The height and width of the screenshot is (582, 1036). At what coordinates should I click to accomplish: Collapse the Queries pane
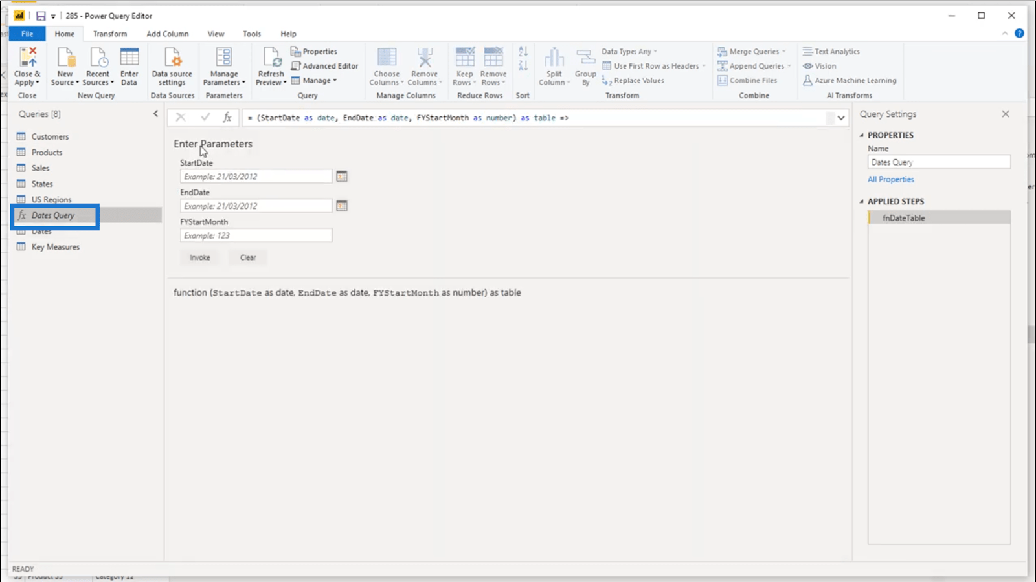tap(155, 114)
